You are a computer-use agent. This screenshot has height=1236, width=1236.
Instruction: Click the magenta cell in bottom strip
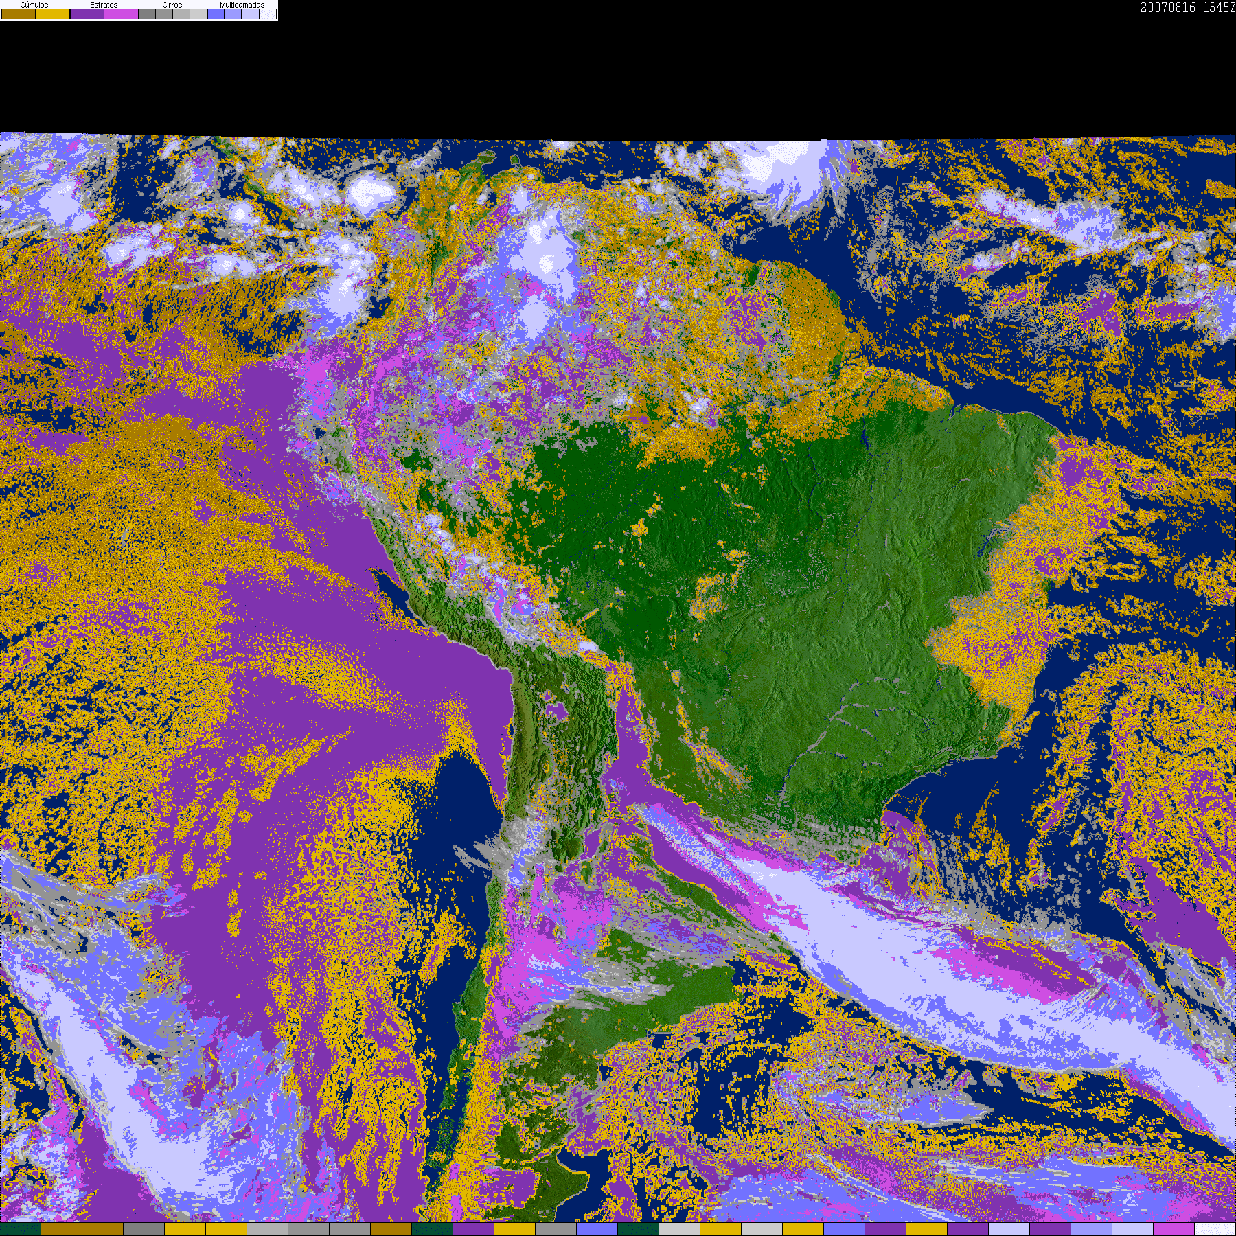tap(1174, 1229)
